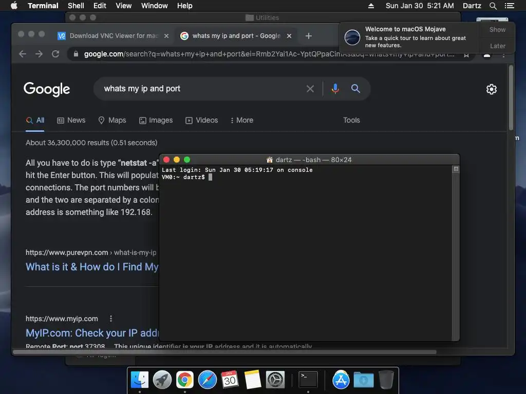Click the Terminal prompt line
The width and height of the screenshot is (526, 394).
(187, 177)
